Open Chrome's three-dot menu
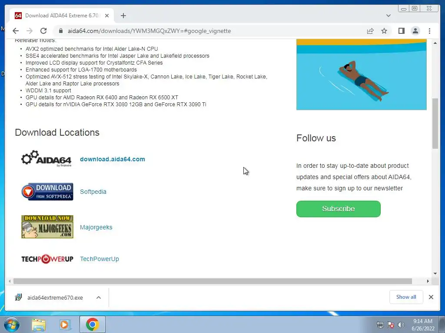 tap(429, 31)
